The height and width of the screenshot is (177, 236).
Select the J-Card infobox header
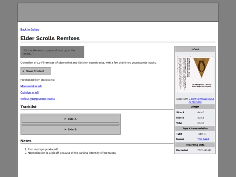pos(195,49)
